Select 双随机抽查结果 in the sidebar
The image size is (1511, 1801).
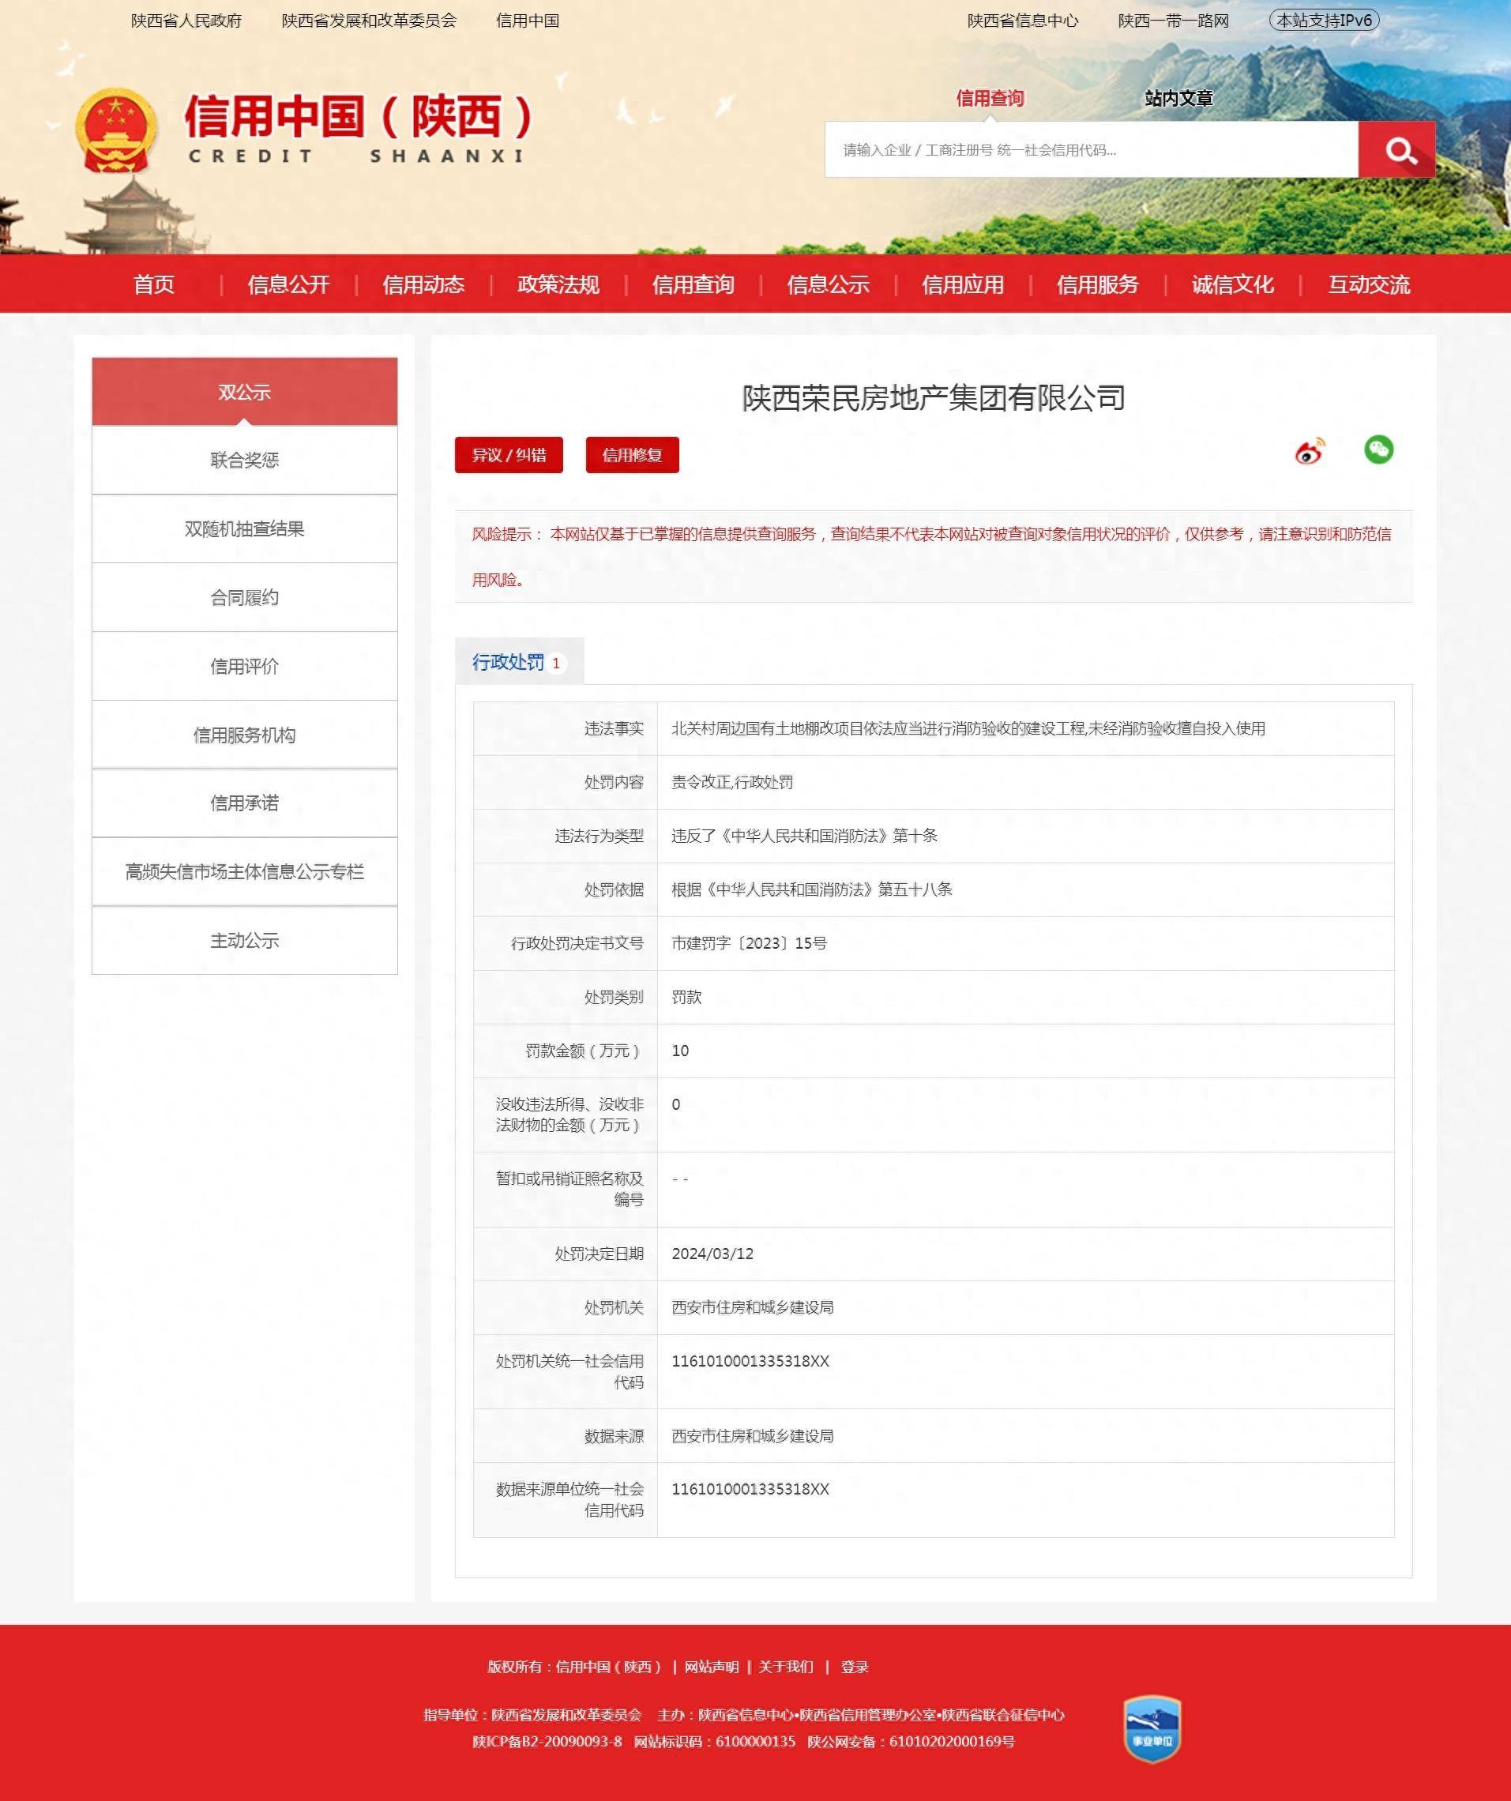coord(244,528)
